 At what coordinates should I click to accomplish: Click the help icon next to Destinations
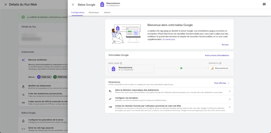click(x=220, y=63)
